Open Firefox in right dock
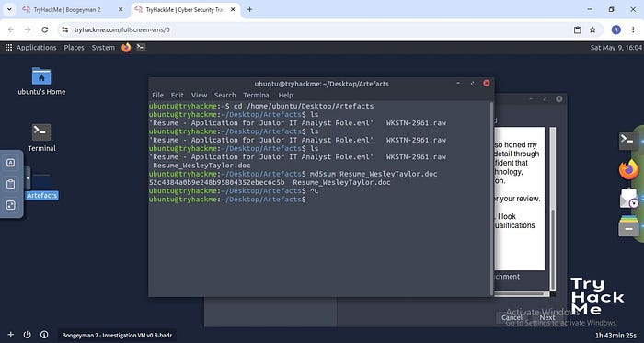The image size is (644, 343). point(628,170)
